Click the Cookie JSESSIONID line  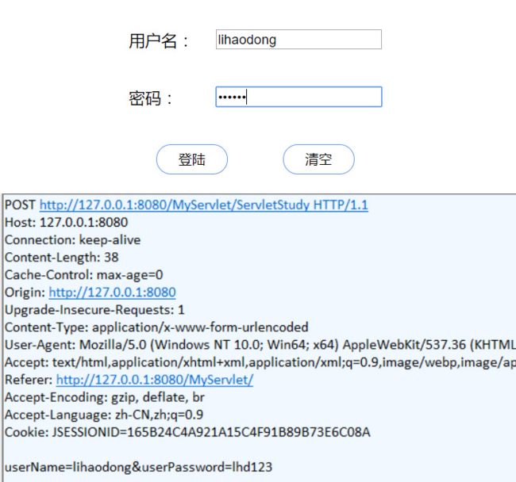point(187,432)
